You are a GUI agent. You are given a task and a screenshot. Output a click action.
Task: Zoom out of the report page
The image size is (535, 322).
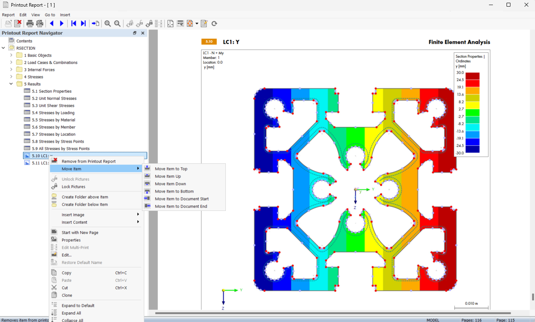117,23
